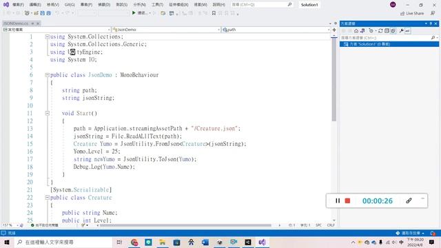
Task: Click the Save All icon in toolbar
Action: pyautogui.click(x=48, y=13)
